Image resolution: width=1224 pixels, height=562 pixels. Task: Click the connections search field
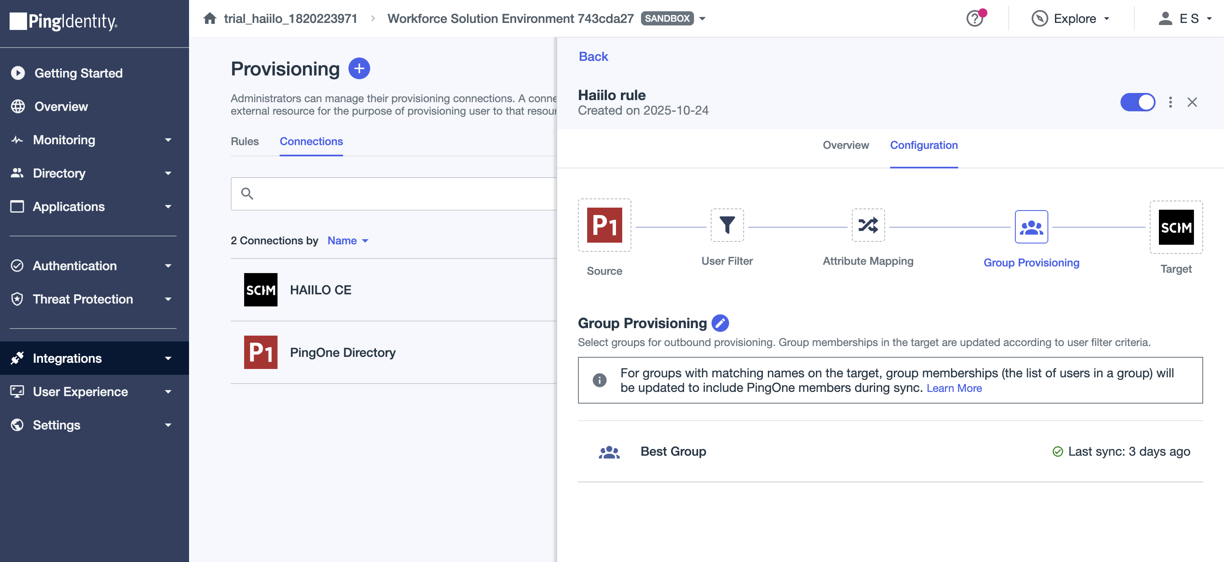click(x=394, y=194)
